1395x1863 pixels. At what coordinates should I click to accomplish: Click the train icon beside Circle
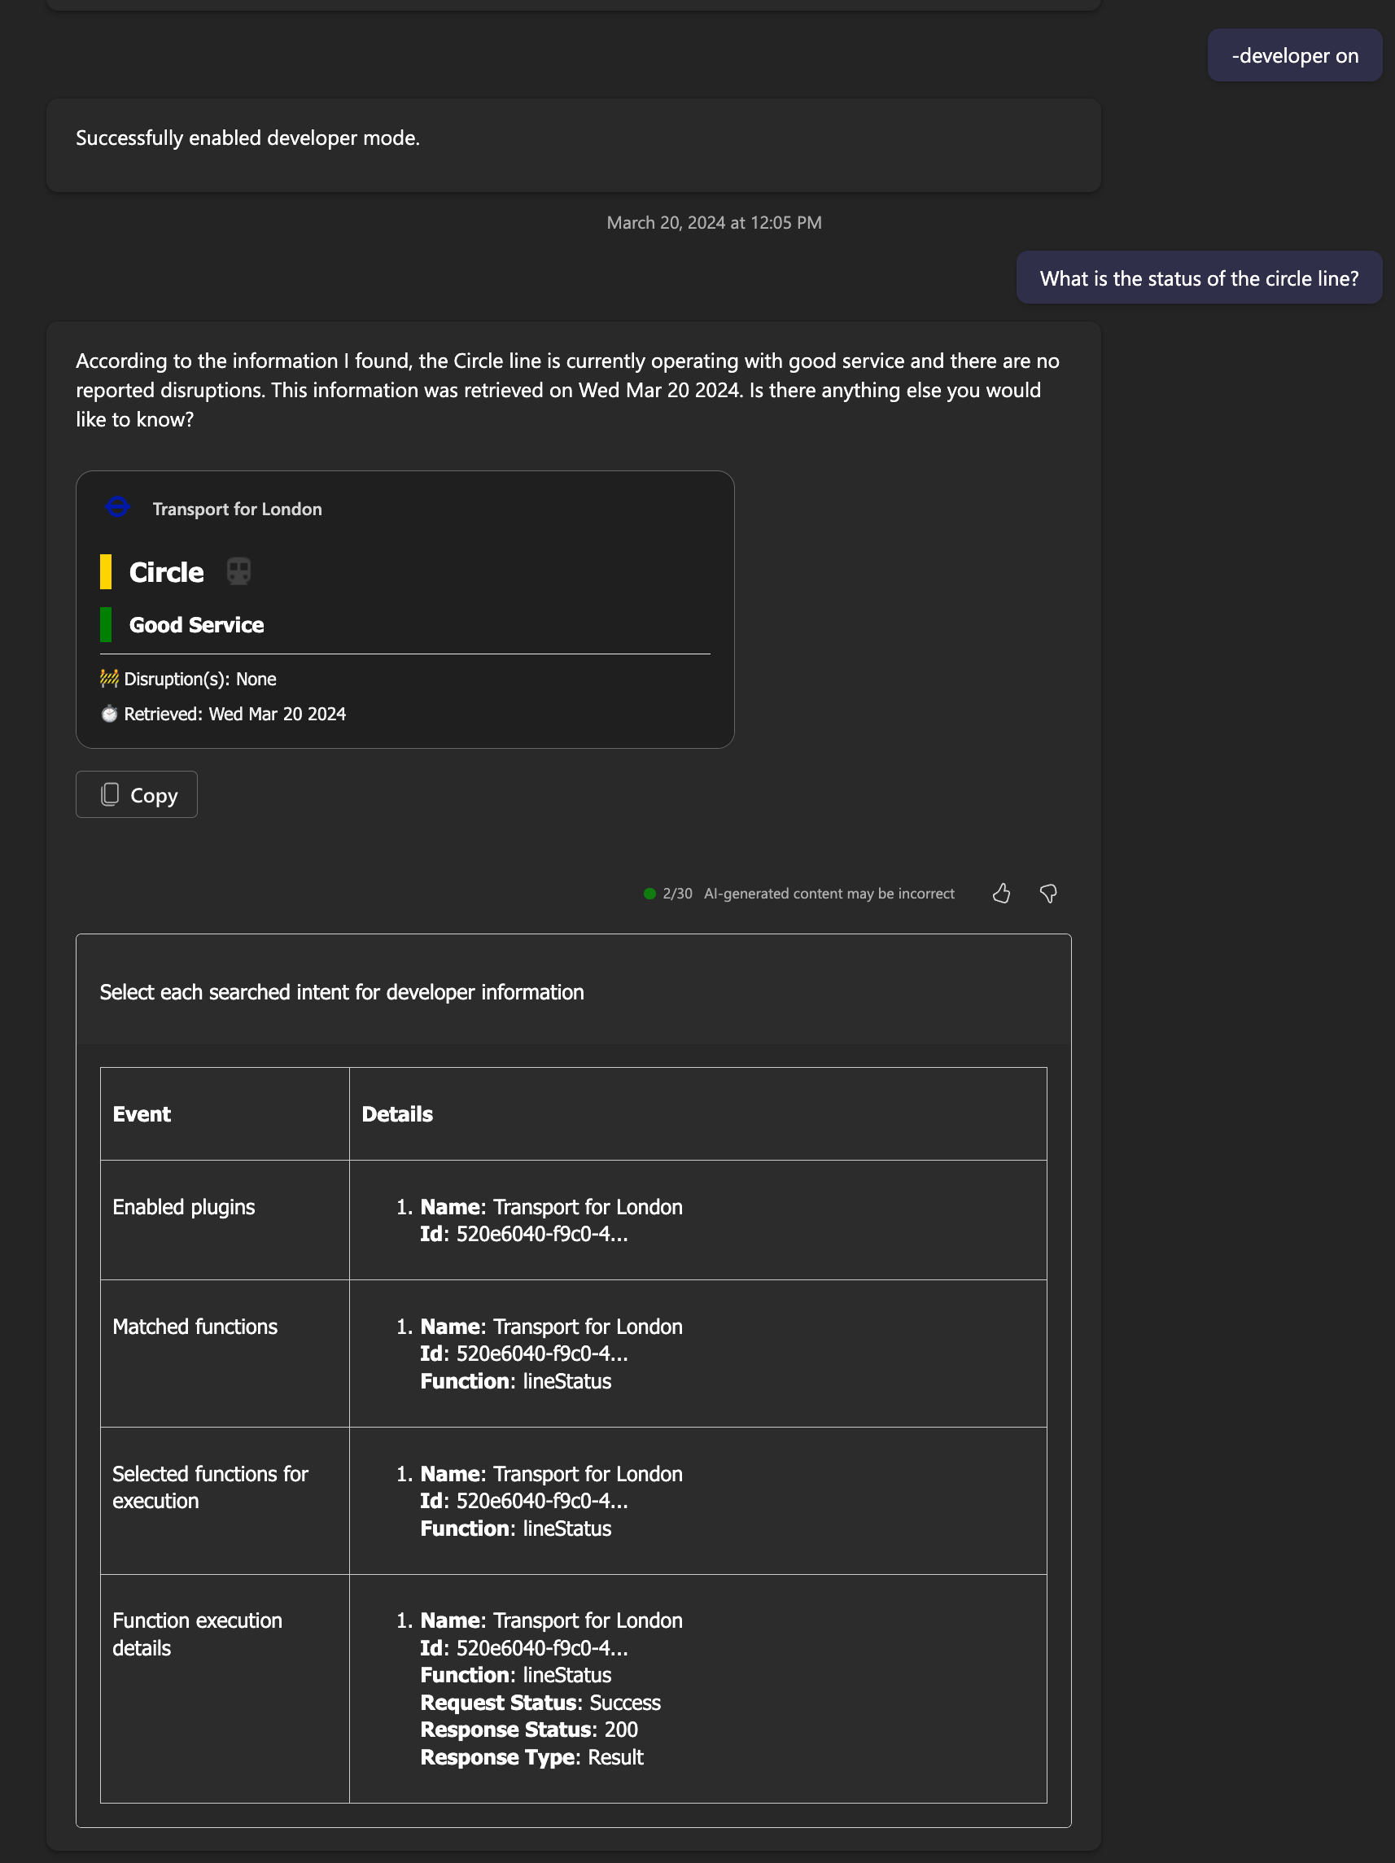coord(238,571)
